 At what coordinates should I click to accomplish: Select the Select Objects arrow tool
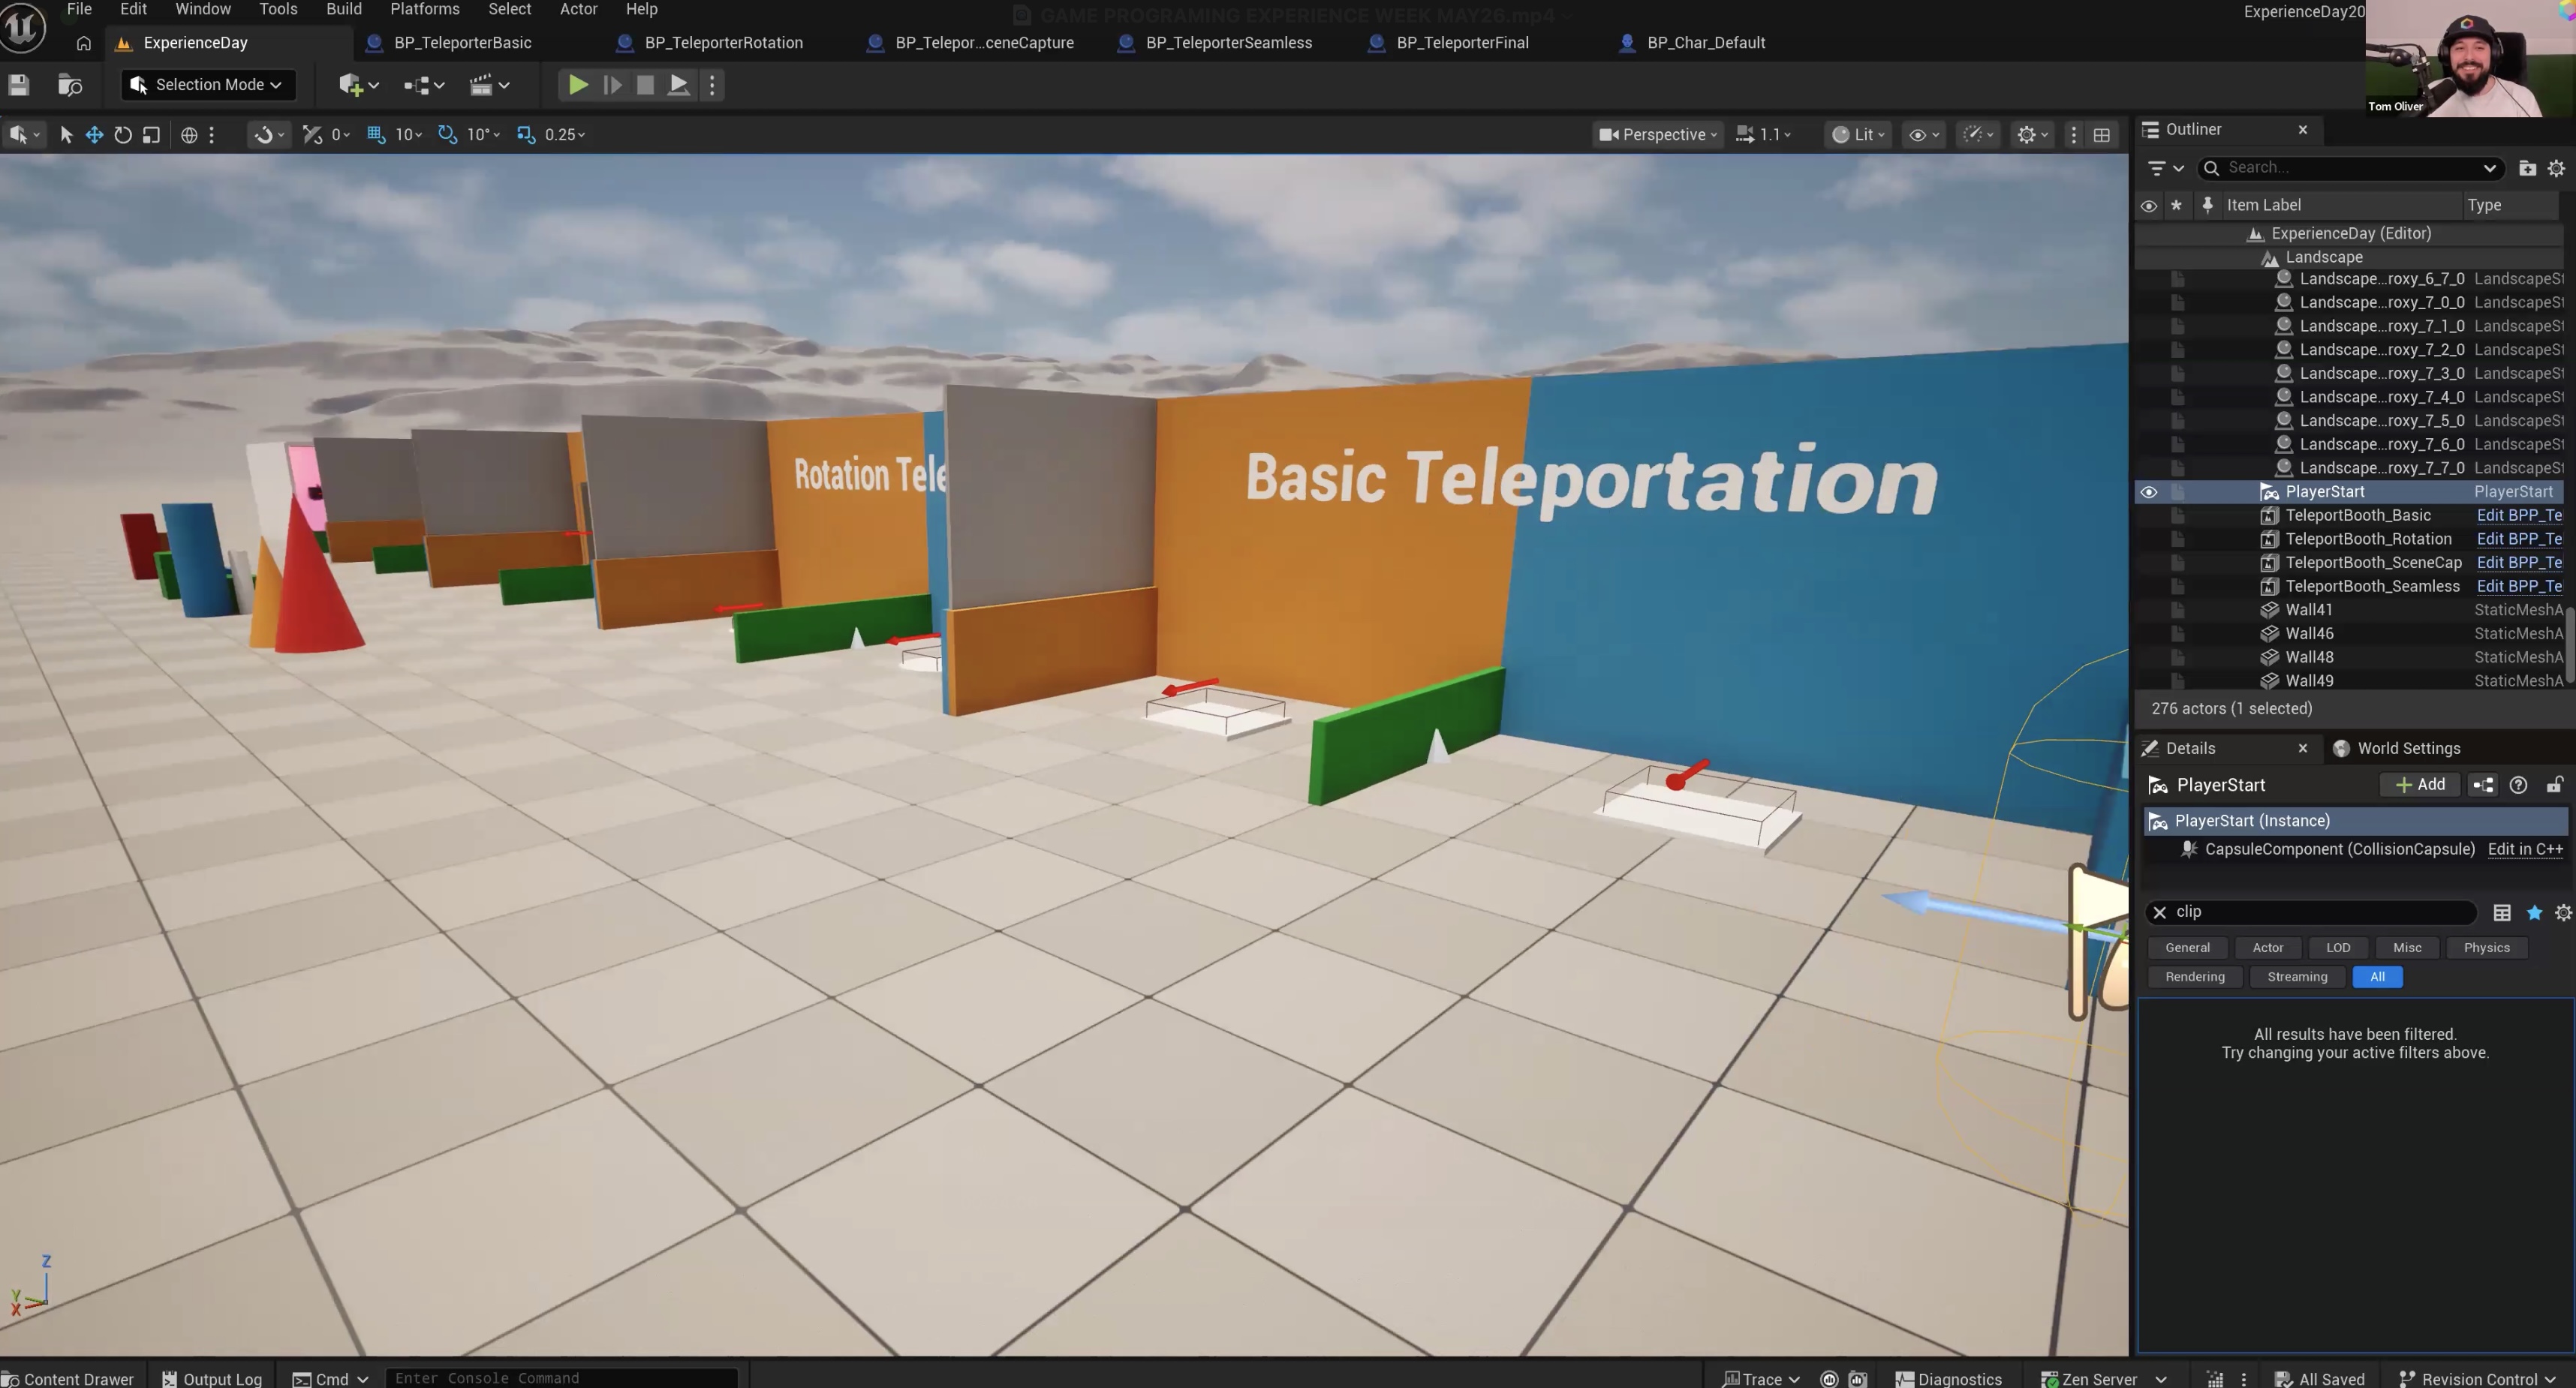point(66,135)
